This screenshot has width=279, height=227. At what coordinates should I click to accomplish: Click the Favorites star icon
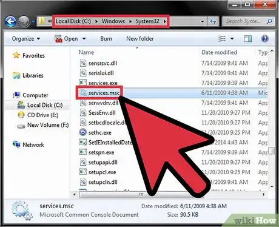point(16,55)
